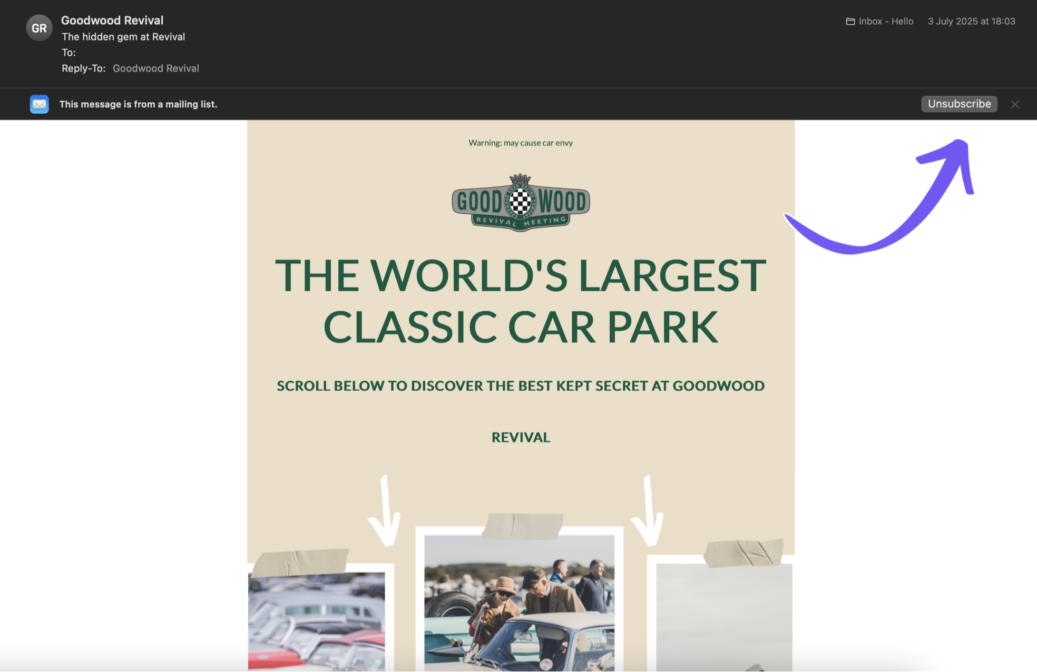Click the subject 'The hidden gem at Revival'
Screen dimensions: 1037x672
[x=123, y=37]
